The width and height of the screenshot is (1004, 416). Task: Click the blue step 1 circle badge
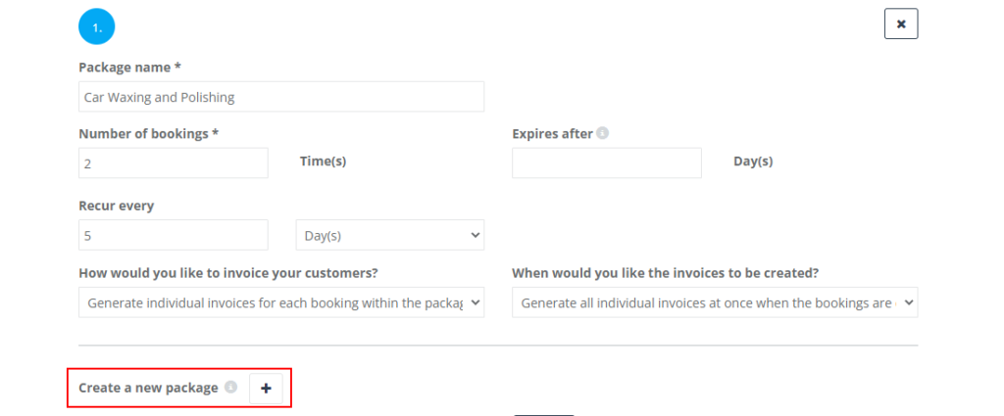pyautogui.click(x=97, y=26)
